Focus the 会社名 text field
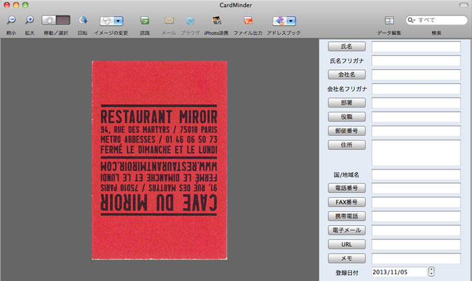 (416, 75)
